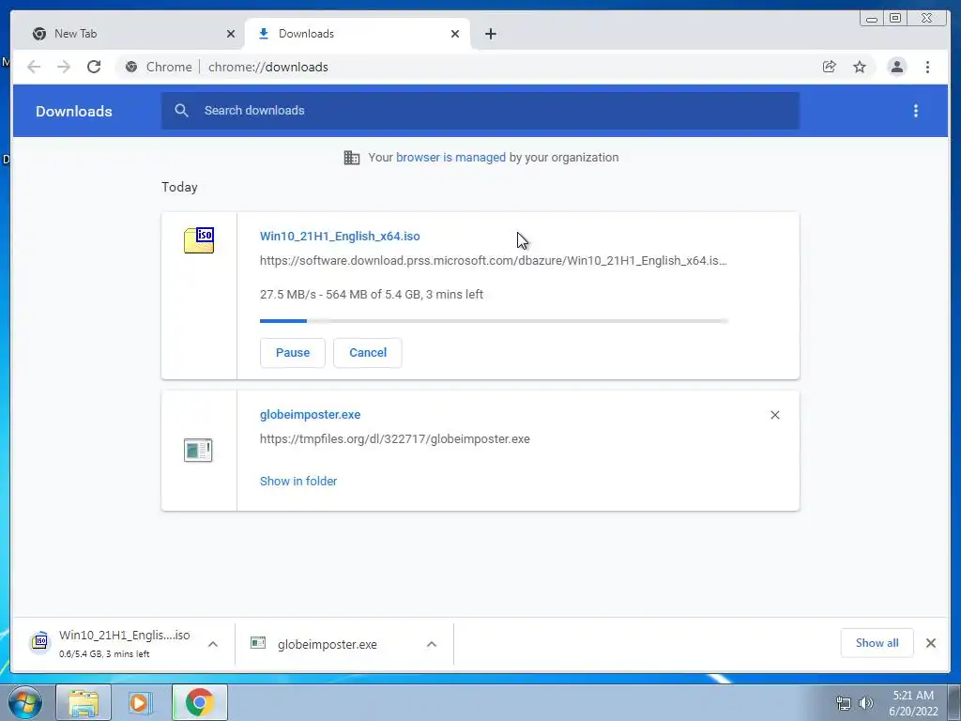961x721 pixels.
Task: Click the browser back arrow
Action: click(34, 67)
